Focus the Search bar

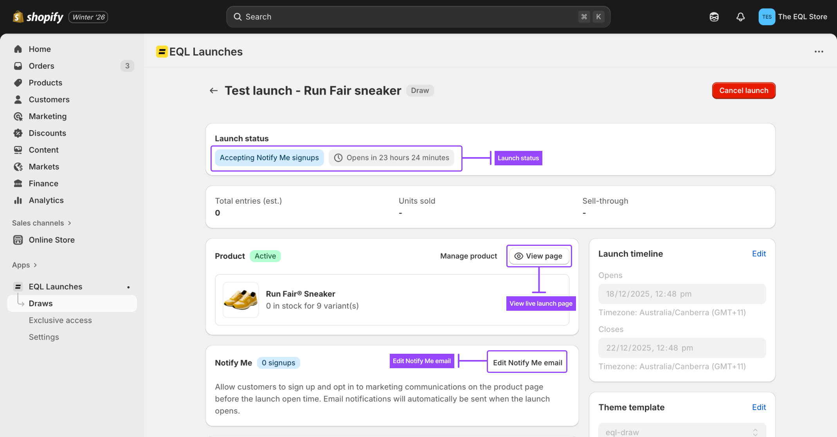click(x=418, y=17)
